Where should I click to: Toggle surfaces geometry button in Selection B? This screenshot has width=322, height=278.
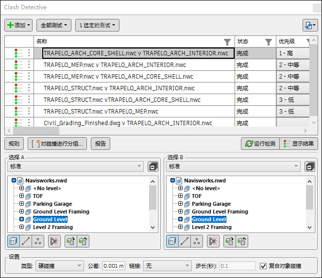[172, 241]
